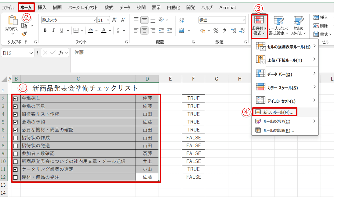Decrease the indent
The width and height of the screenshot is (338, 197).
161,30
